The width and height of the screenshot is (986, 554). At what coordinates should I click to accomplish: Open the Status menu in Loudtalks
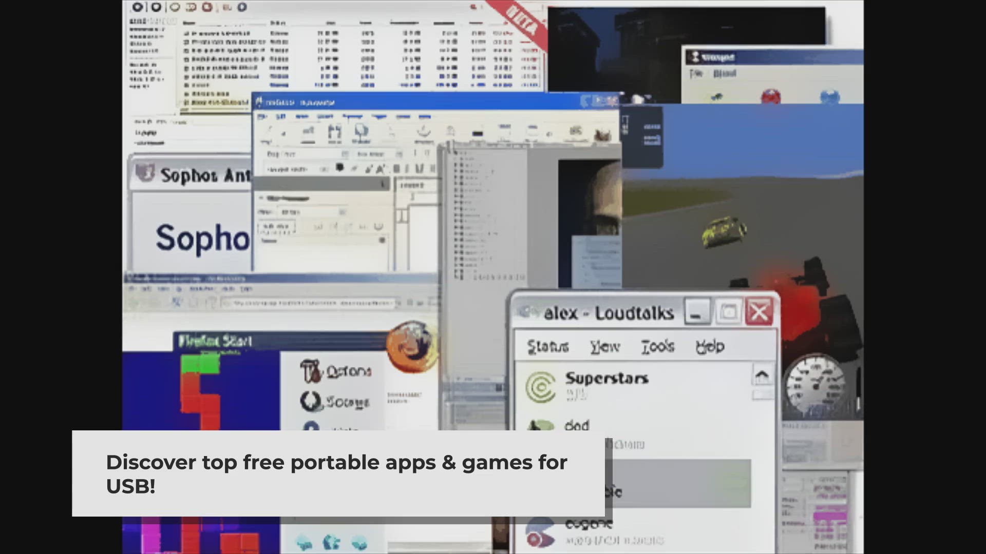[547, 347]
